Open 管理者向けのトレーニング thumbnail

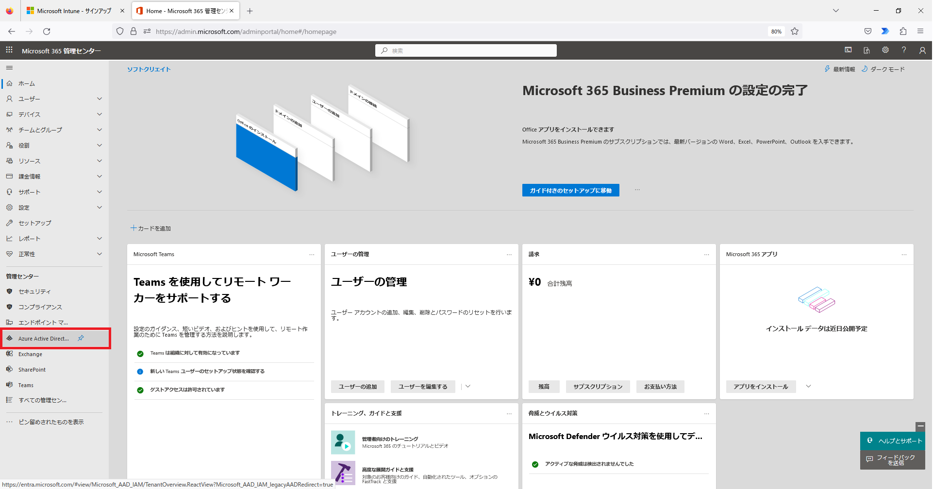pos(343,442)
